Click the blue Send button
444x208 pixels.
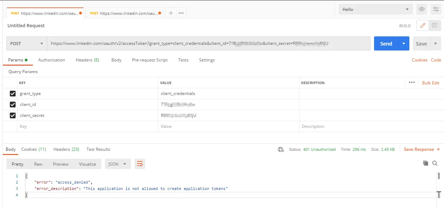[386, 43]
